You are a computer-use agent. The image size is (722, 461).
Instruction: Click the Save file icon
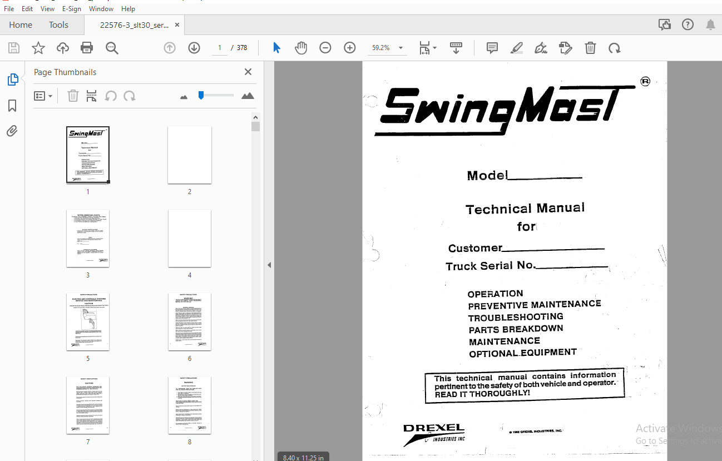(x=14, y=48)
